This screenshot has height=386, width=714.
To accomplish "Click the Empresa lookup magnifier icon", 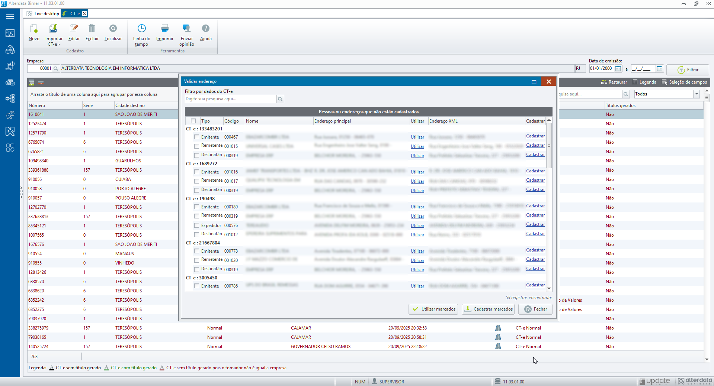I will (56, 68).
